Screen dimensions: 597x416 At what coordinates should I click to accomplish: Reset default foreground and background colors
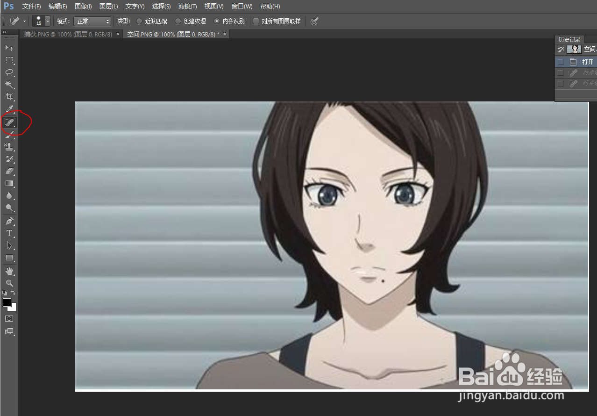pos(5,293)
